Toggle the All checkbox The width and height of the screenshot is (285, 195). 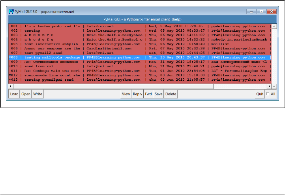(x=268, y=94)
